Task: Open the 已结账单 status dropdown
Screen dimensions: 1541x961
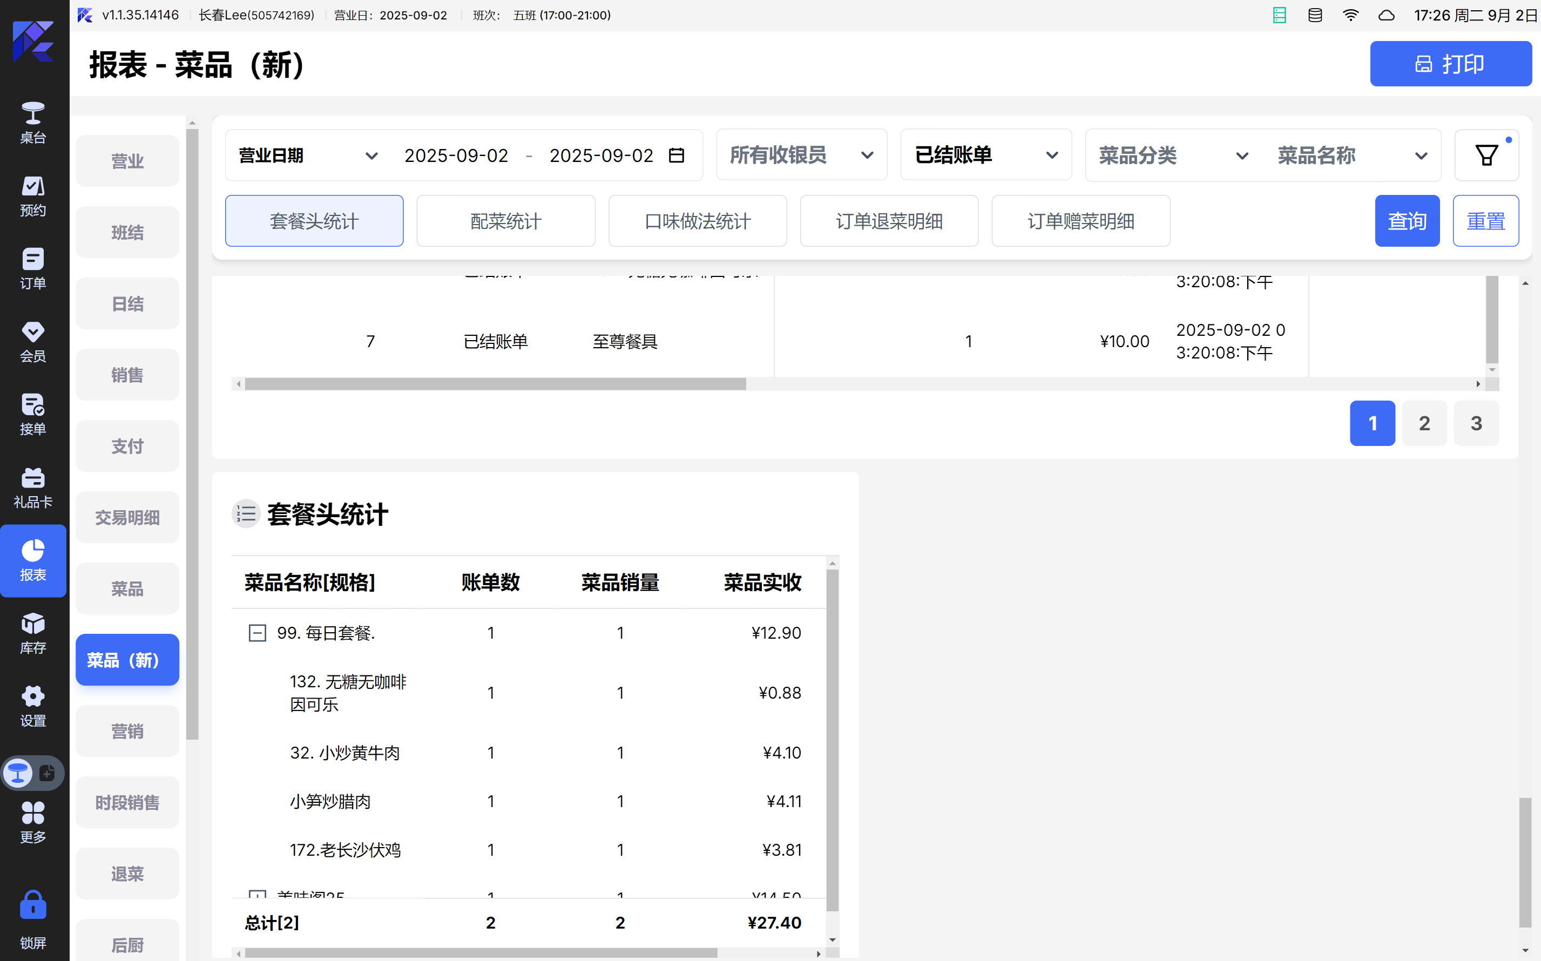Action: point(985,155)
